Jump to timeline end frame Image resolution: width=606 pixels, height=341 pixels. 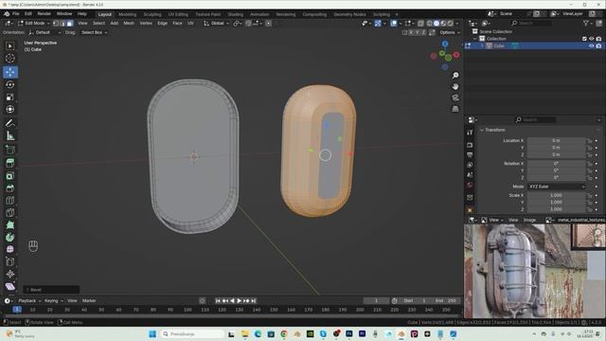[254, 301]
